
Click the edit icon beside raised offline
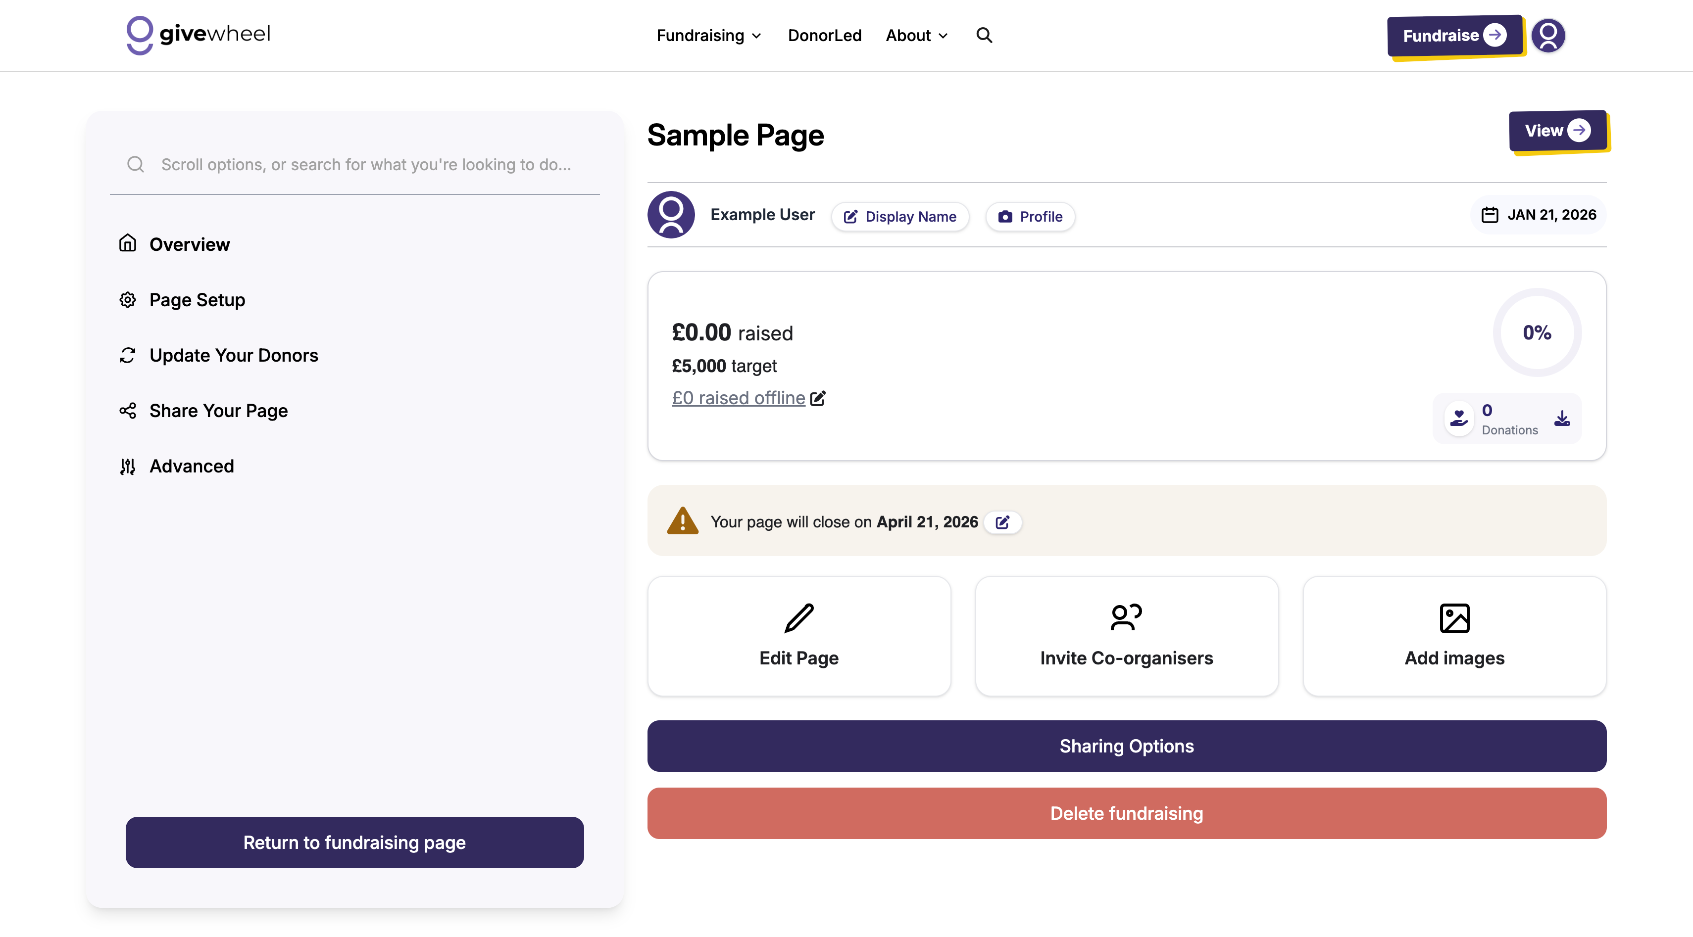point(818,399)
